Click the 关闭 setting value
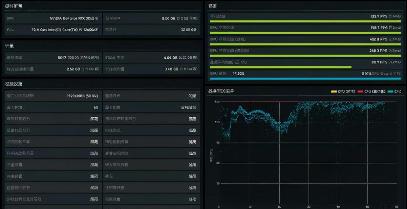 192,96
